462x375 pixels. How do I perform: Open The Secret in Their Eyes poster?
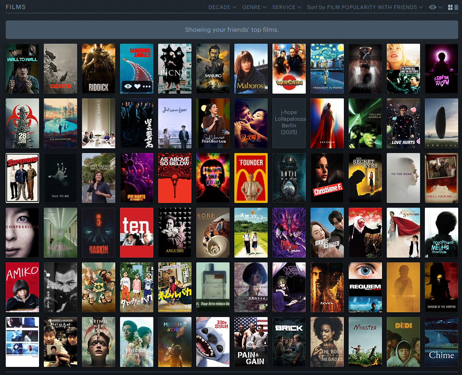tap(365, 178)
